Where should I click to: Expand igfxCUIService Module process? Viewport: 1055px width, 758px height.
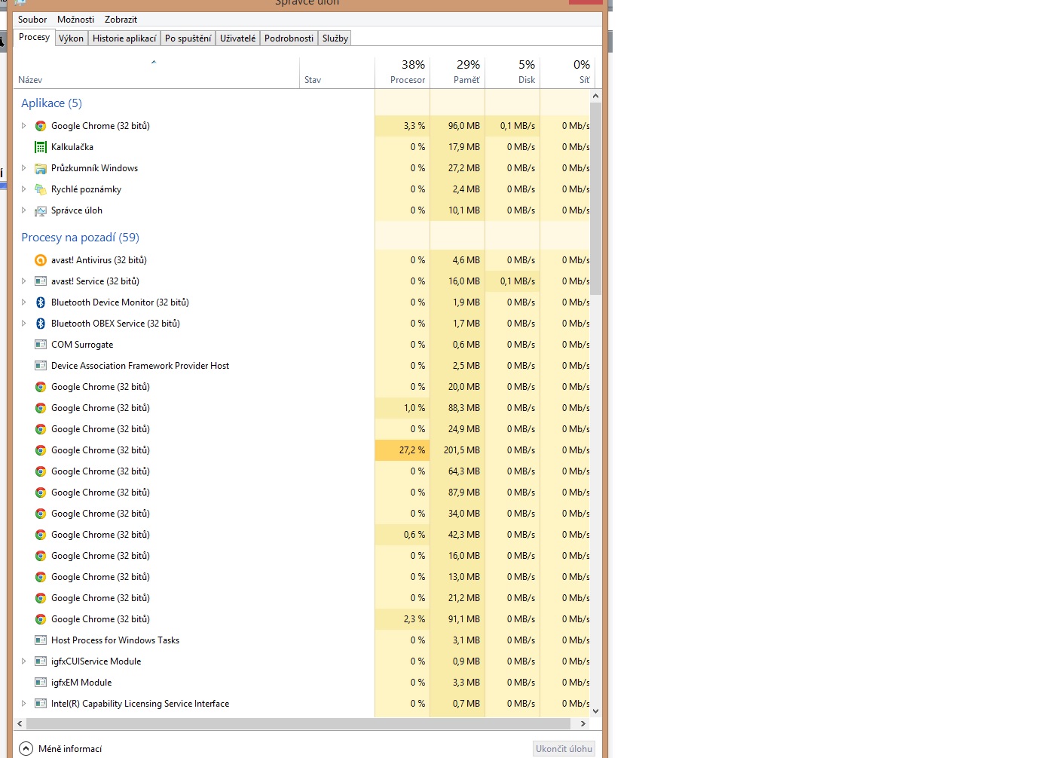click(x=23, y=661)
